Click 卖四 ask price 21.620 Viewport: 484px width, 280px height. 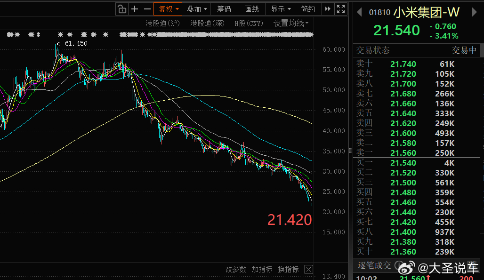click(x=403, y=123)
